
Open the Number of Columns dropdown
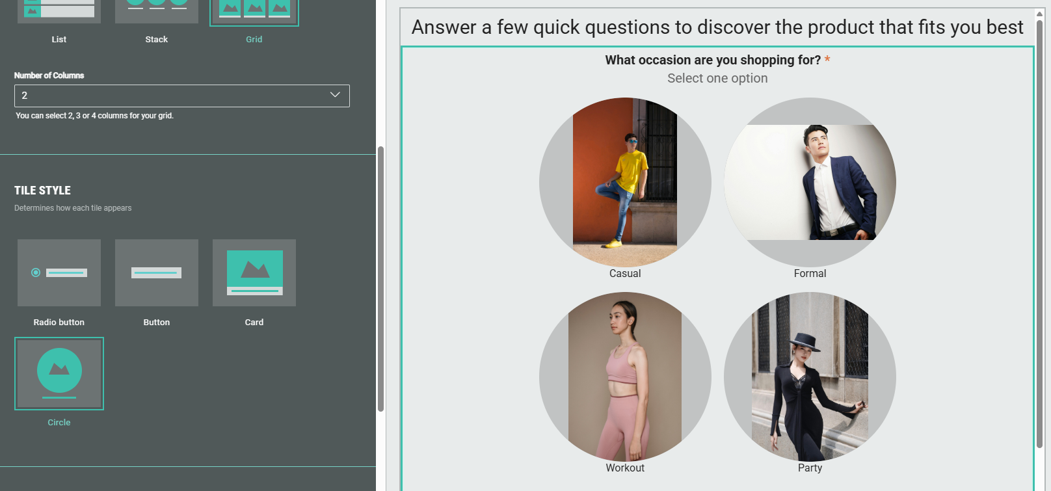[181, 96]
